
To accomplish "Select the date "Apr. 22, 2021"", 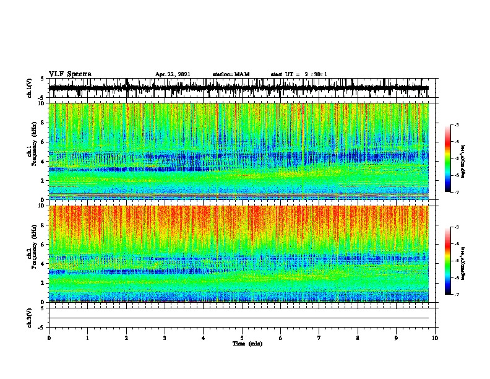I will (x=173, y=74).
